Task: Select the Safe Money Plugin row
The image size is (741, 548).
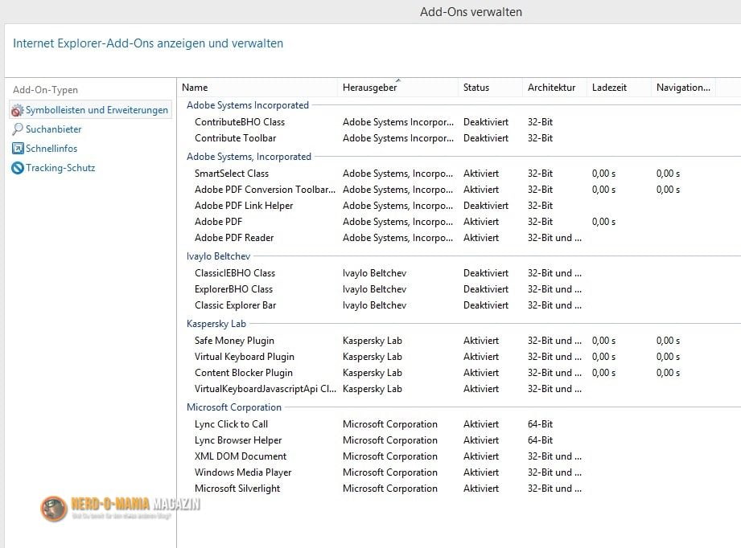Action: click(234, 341)
